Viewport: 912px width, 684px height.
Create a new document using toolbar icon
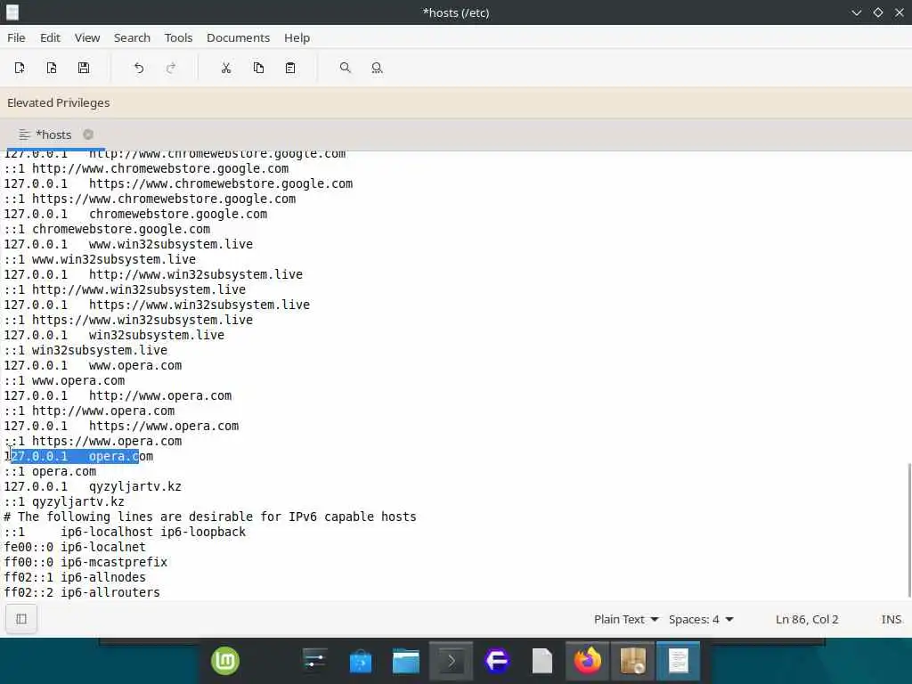click(20, 68)
